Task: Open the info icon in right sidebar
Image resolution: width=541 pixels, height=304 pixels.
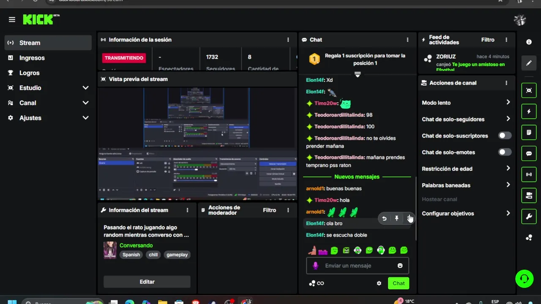Action: [x=529, y=42]
